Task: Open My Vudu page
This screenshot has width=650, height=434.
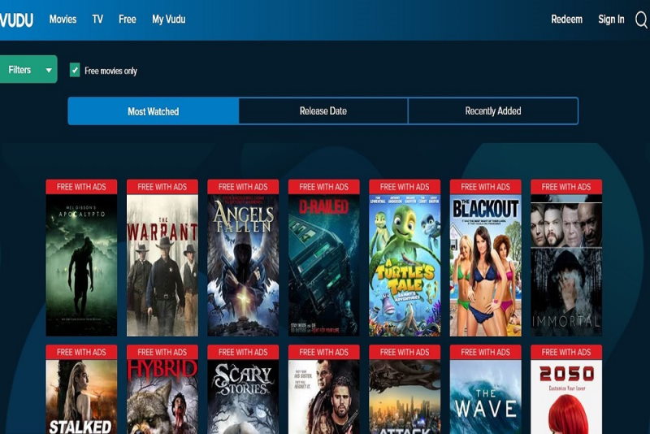Action: 168,20
